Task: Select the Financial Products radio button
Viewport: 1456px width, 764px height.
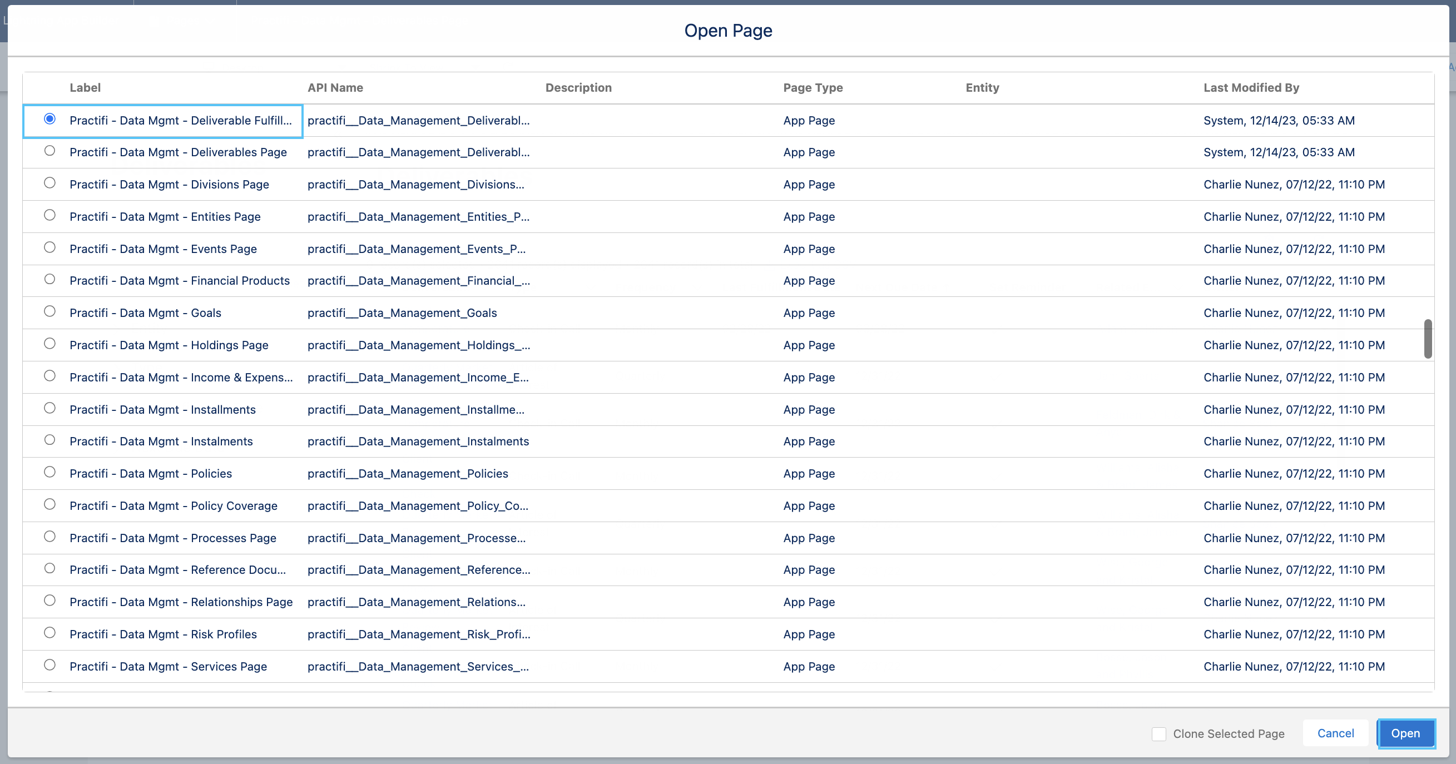Action: tap(49, 279)
